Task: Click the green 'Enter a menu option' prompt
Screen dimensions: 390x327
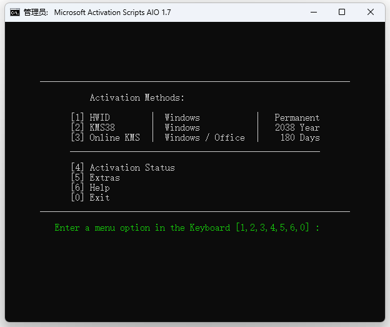Action: (187, 228)
